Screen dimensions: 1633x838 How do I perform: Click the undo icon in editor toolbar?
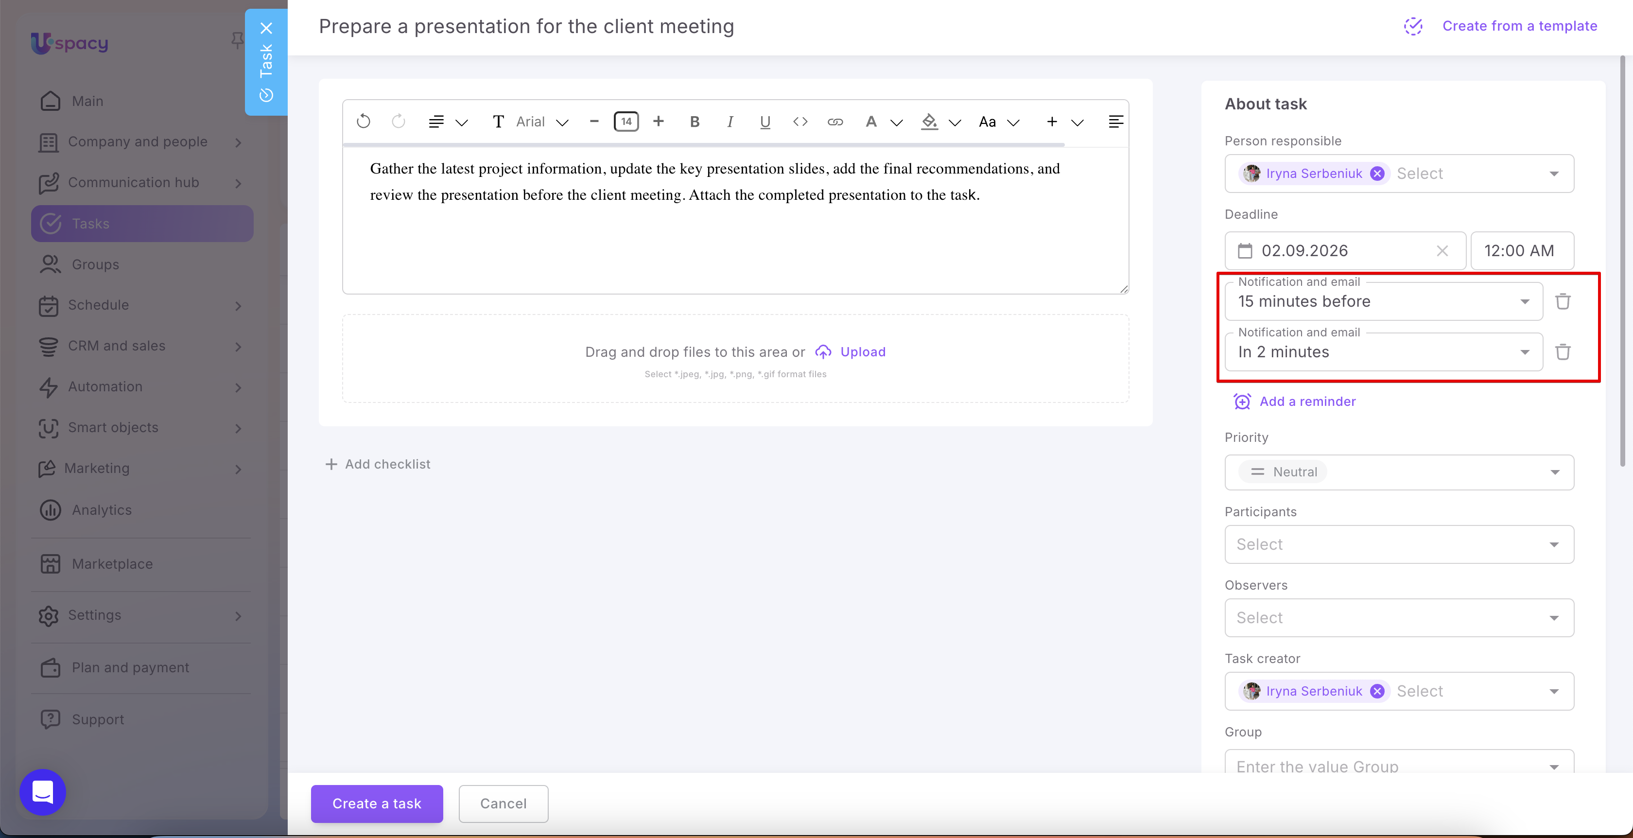[363, 121]
